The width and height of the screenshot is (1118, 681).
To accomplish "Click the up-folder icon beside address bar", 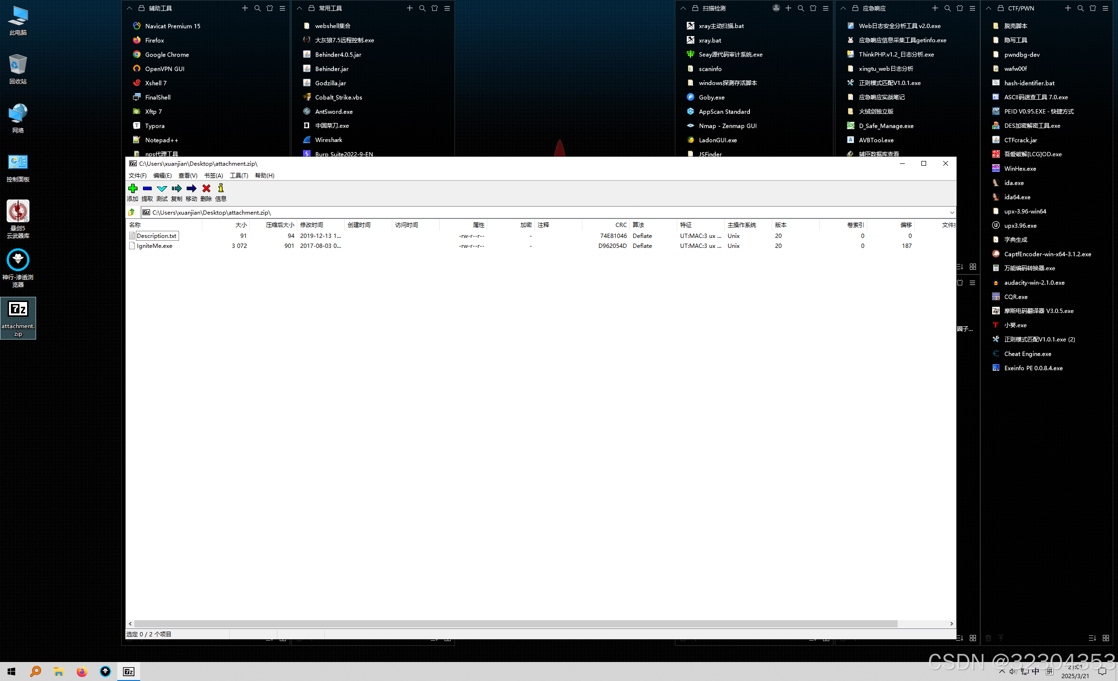I will point(132,212).
